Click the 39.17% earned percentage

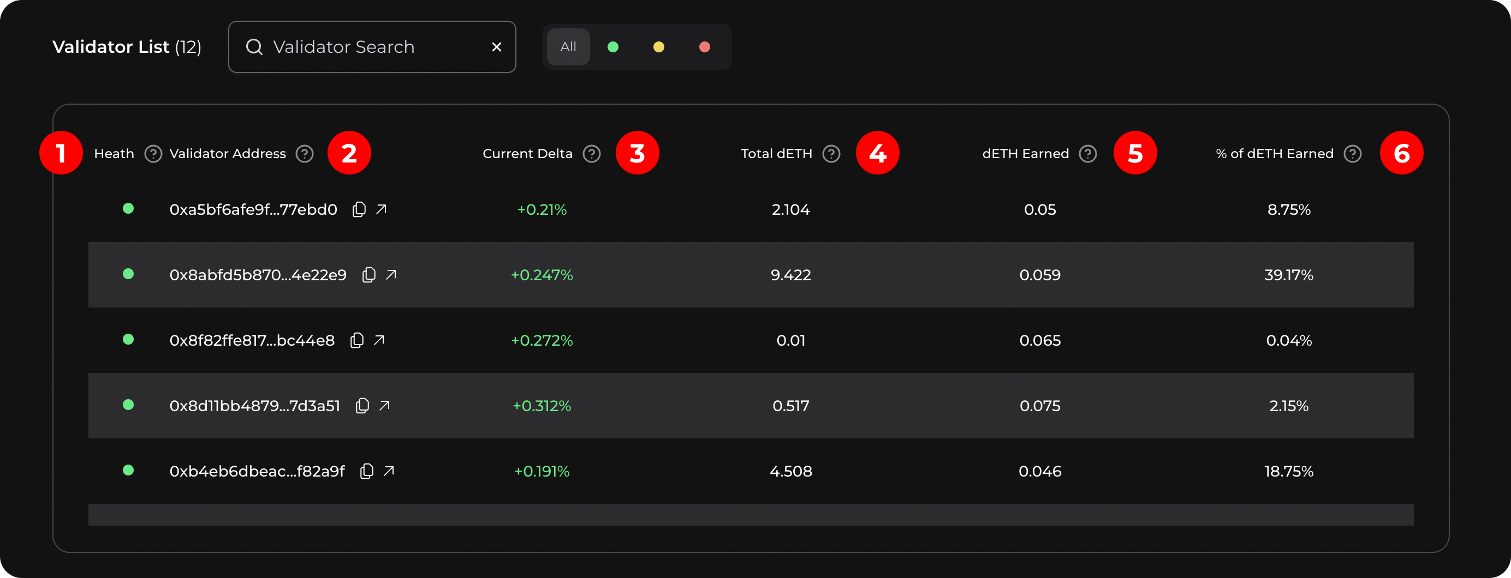(x=1289, y=275)
